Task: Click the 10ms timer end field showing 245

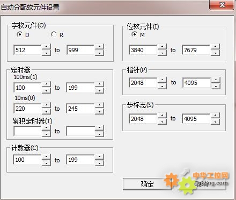Action: [80, 109]
